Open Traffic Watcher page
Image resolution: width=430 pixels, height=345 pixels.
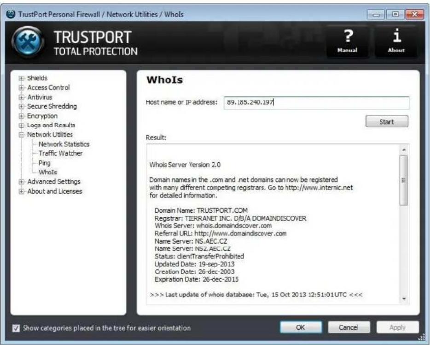pos(60,153)
